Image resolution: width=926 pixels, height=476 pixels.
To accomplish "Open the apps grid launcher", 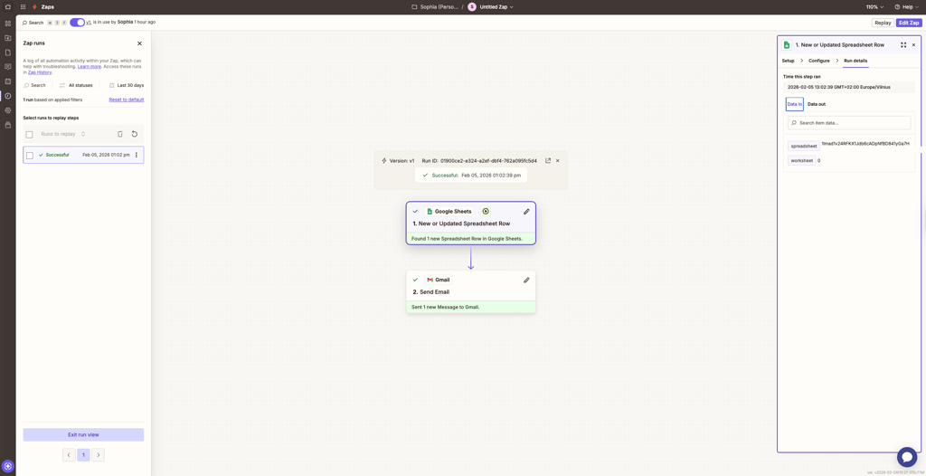I will (x=23, y=7).
